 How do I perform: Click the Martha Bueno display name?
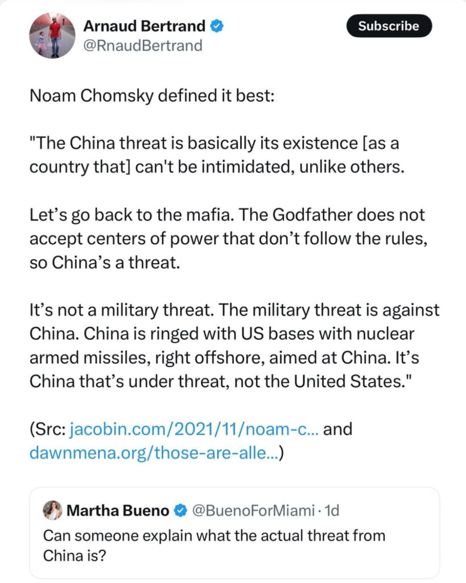pos(118,511)
